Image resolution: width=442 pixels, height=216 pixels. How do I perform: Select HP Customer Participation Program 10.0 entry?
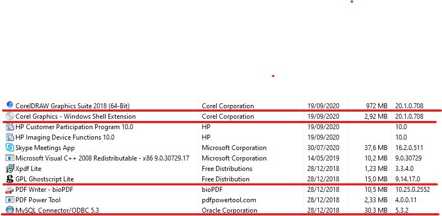pyautogui.click(x=74, y=127)
